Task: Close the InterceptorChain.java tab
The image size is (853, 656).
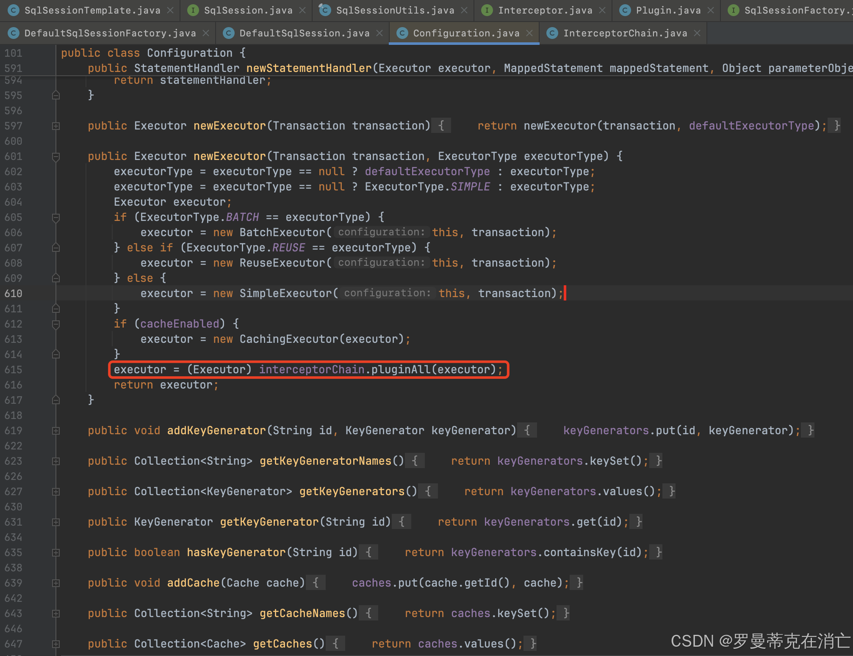Action: (x=697, y=33)
